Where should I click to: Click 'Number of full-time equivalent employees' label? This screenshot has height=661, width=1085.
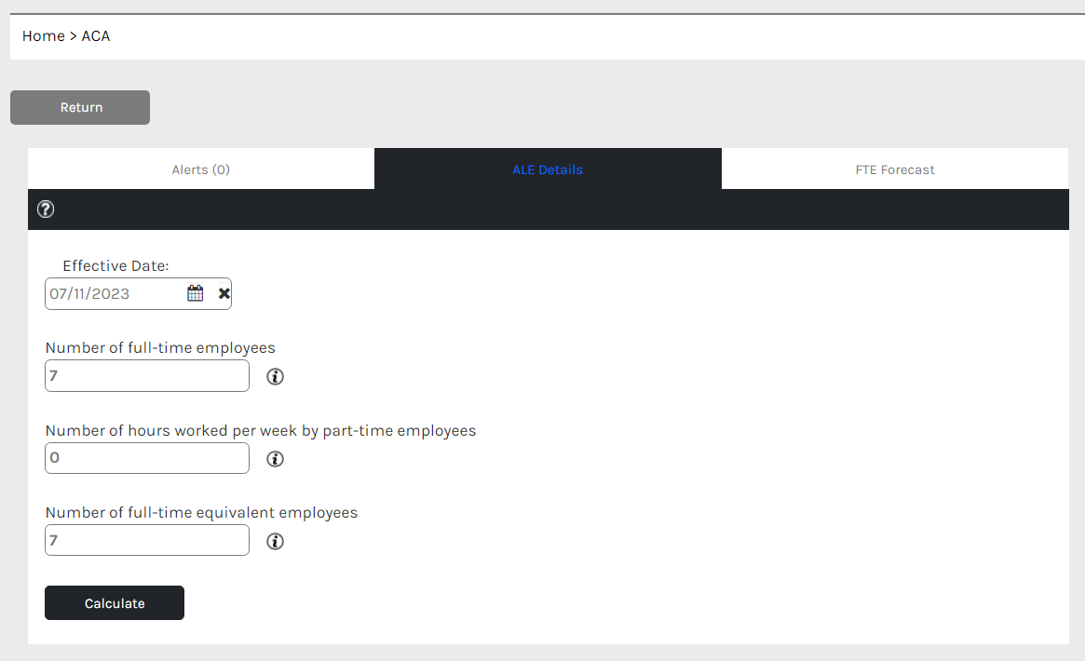tap(201, 512)
